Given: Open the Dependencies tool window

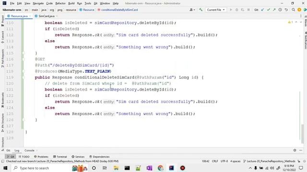Looking at the screenshot, I should tap(99, 157).
